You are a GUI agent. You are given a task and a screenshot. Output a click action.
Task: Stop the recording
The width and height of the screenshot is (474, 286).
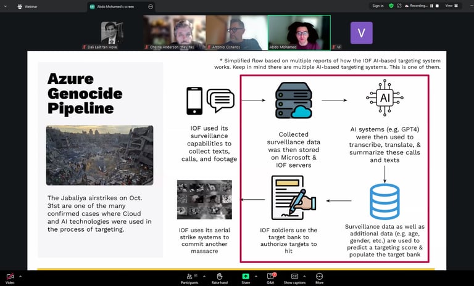pyautogui.click(x=437, y=6)
